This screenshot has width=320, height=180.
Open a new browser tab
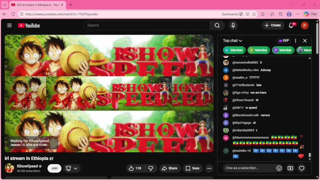click(70, 5)
